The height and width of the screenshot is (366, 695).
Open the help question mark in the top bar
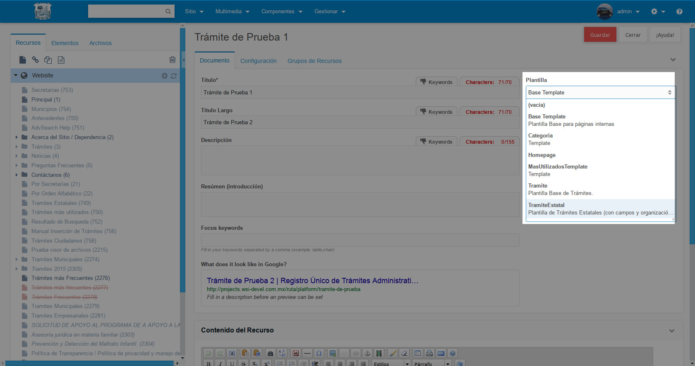pos(679,12)
